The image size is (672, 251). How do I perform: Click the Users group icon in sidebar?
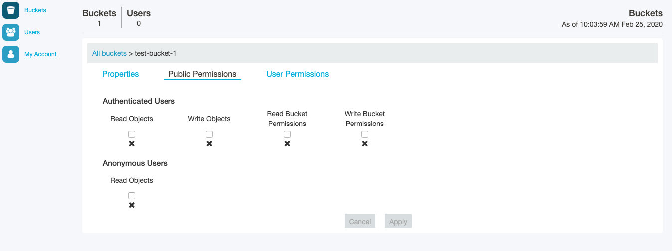(11, 32)
